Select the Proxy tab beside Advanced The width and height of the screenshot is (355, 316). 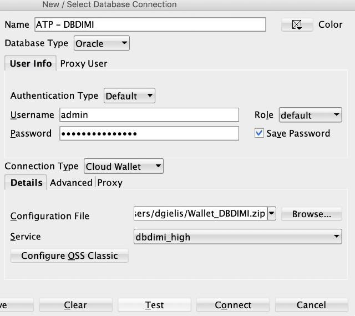click(x=110, y=183)
